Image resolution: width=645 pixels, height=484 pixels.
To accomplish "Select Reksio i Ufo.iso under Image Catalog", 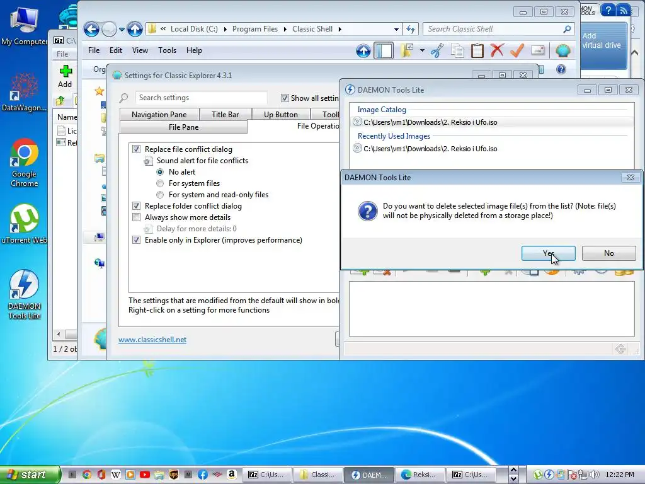I will click(493, 122).
